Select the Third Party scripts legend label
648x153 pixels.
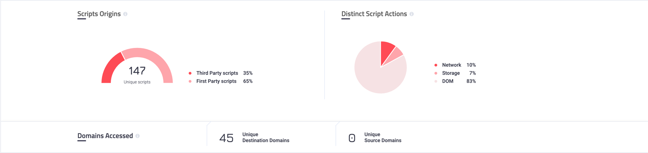tap(217, 73)
